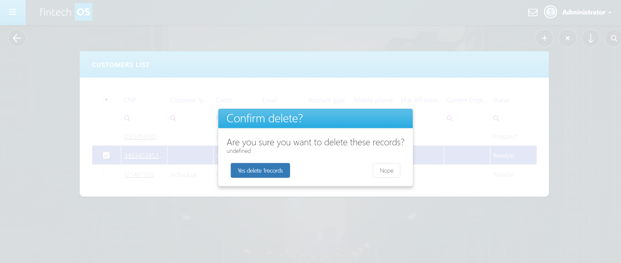Screen dimensions: 621x263
Task: Confirm with Yes delete 1records button
Action: click(x=260, y=170)
